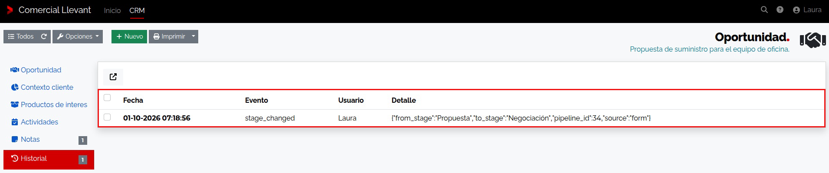Click the search magnifier icon
Viewport: 829px width, 173px height.
point(764,10)
